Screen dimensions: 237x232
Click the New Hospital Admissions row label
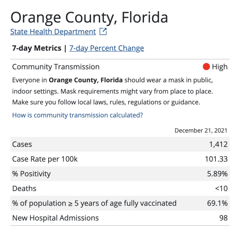point(55,218)
